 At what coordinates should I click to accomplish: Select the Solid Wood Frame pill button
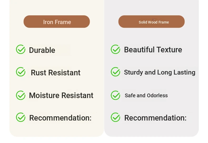click(151, 22)
